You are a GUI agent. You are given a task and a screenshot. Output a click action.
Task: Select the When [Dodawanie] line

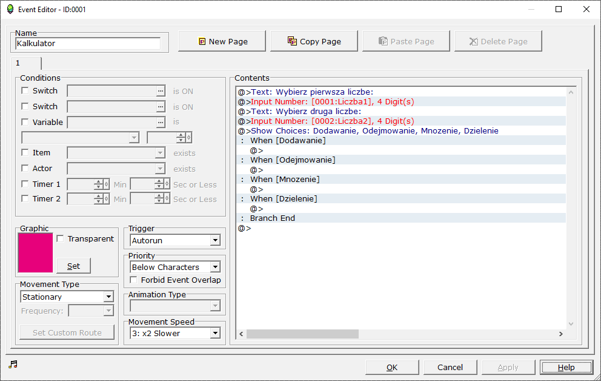[x=401, y=140]
